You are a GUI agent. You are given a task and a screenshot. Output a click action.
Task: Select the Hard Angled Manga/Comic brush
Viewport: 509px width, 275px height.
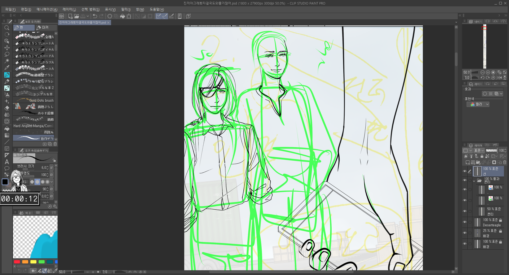(x=34, y=126)
